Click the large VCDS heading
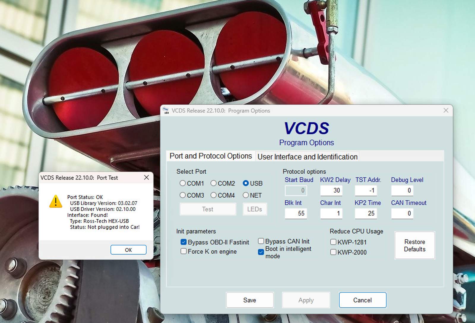 coord(306,128)
